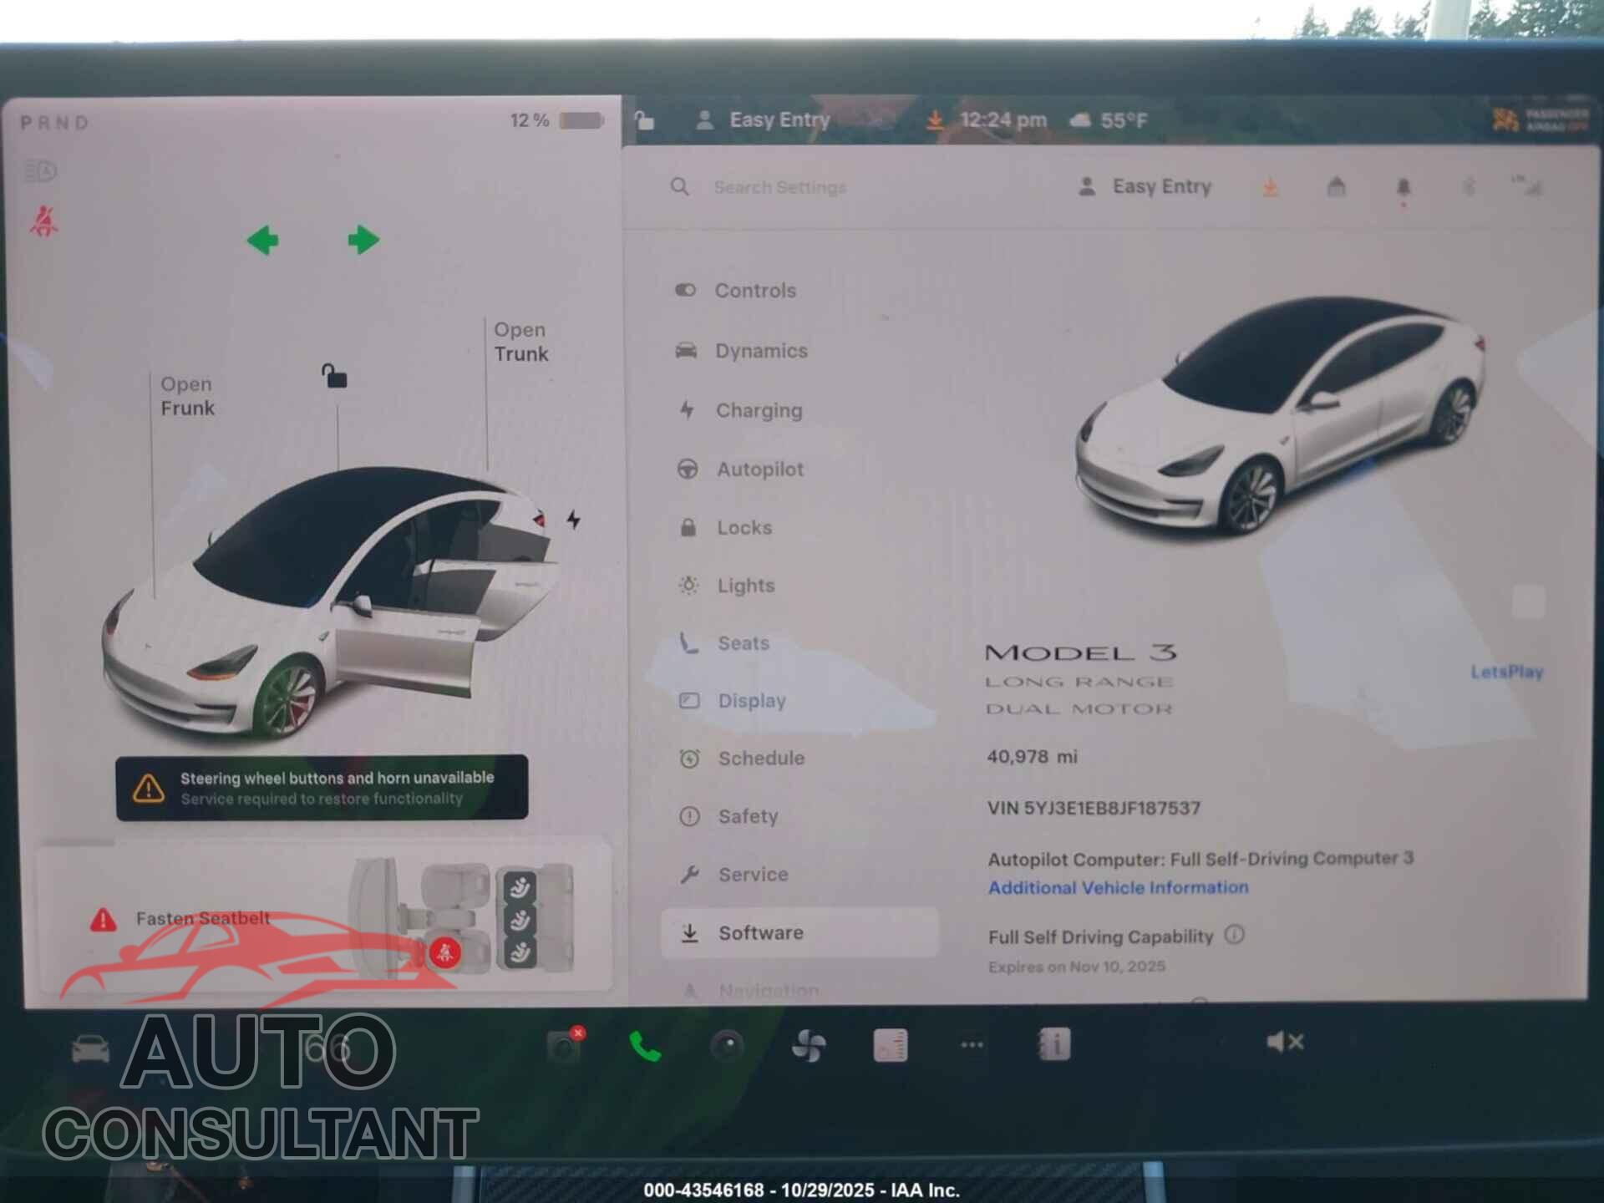Tap the left turn signal arrow
Screen dimensions: 1604x1203
point(263,241)
